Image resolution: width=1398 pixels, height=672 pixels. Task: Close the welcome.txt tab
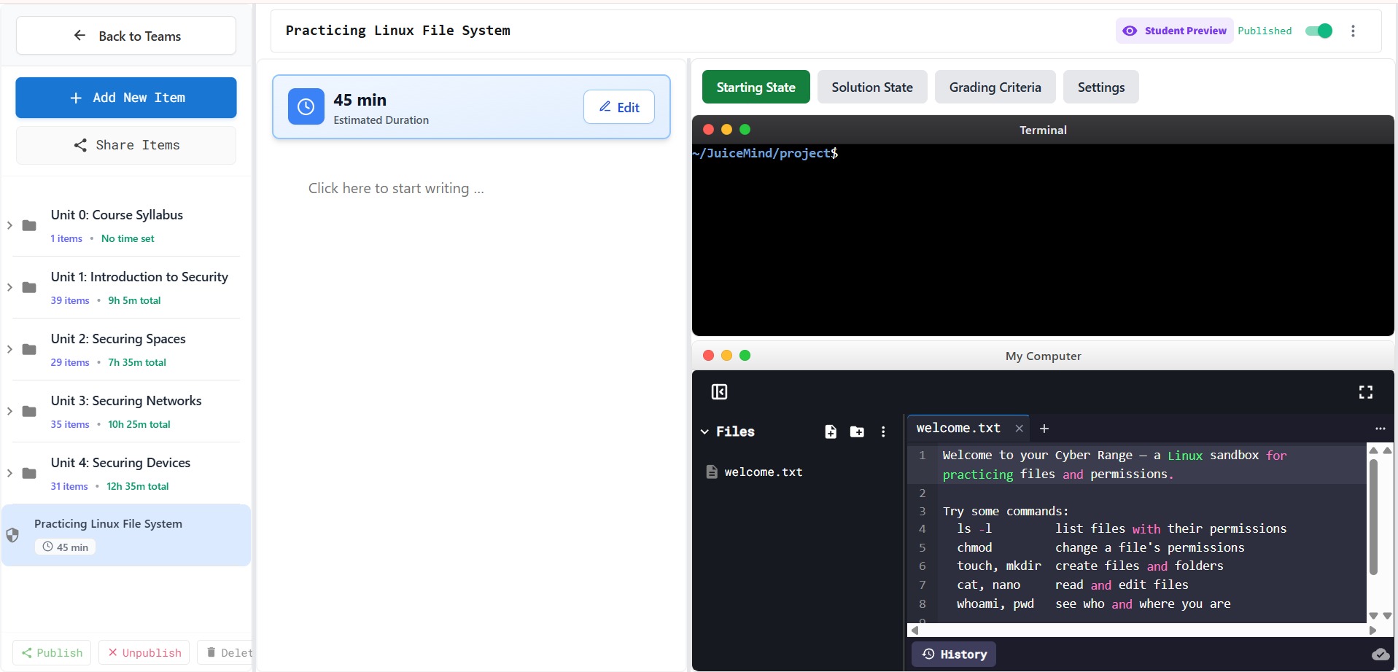[x=1020, y=429]
